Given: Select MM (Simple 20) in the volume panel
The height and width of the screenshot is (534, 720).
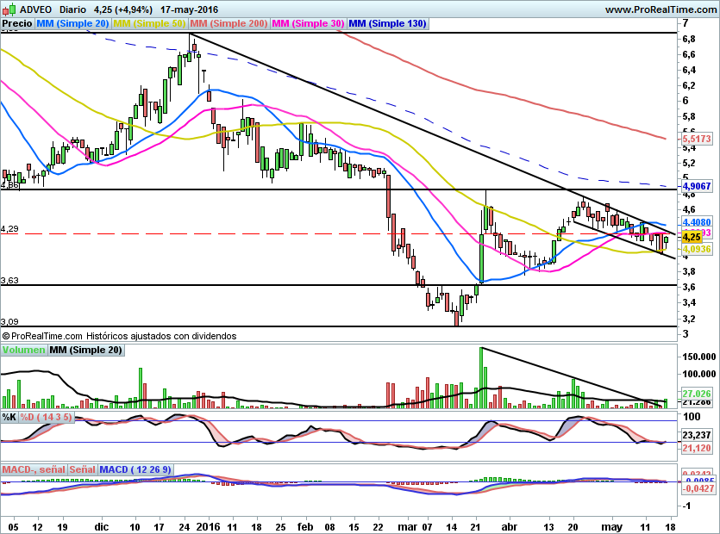Looking at the screenshot, I should (85, 350).
